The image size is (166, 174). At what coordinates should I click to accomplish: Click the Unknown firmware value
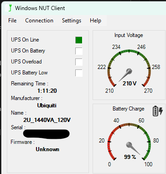tap(47, 149)
